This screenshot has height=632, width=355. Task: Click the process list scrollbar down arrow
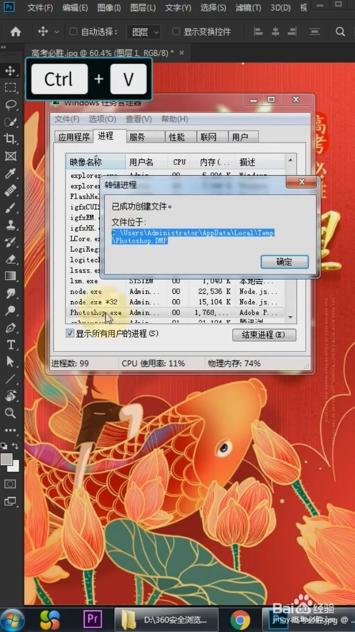pyautogui.click(x=290, y=316)
